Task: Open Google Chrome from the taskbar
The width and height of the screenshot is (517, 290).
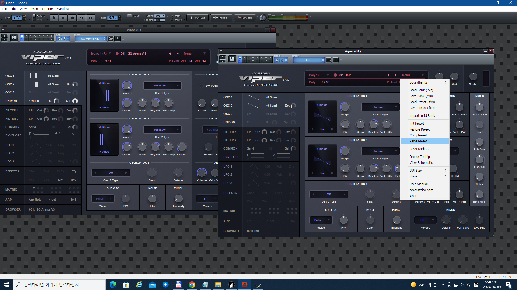Action: click(192, 285)
